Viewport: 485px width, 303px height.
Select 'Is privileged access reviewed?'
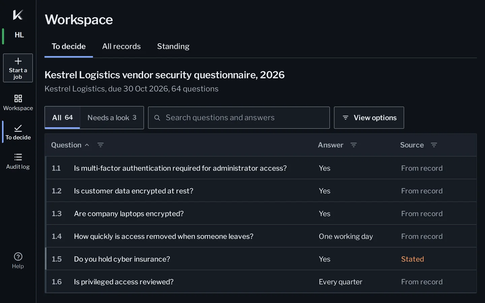click(x=261, y=282)
